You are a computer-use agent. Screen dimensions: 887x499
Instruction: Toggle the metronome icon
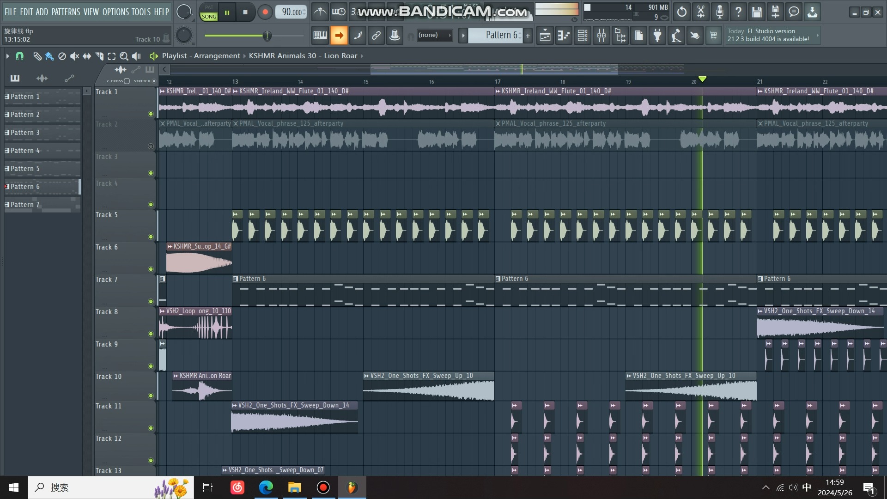[x=320, y=12]
